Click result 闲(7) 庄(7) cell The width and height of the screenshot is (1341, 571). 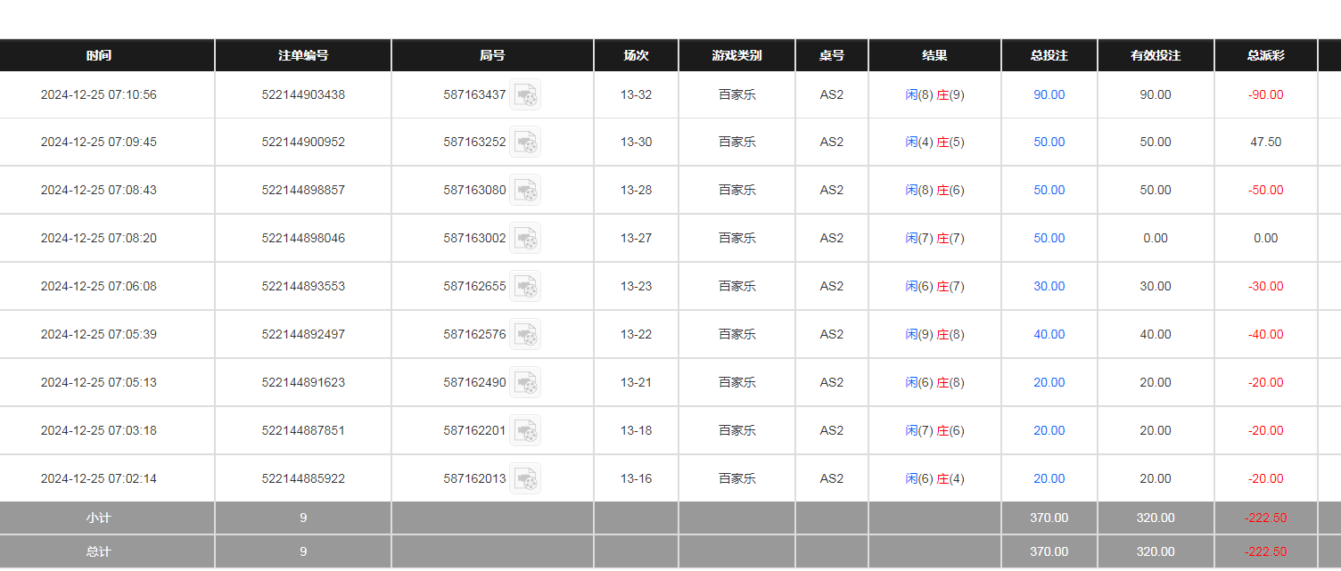click(934, 238)
